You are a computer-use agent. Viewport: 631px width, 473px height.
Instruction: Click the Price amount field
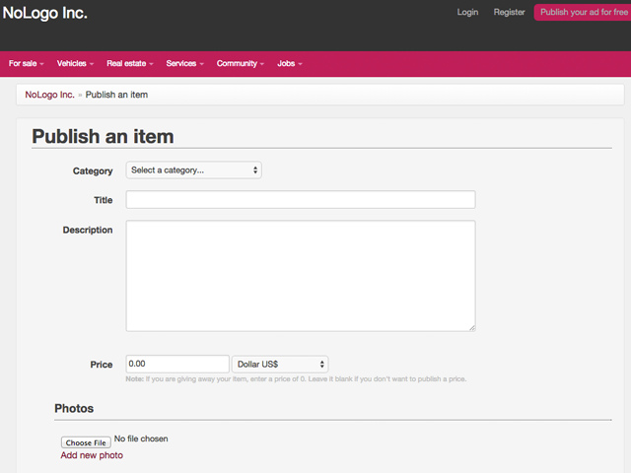click(x=177, y=364)
